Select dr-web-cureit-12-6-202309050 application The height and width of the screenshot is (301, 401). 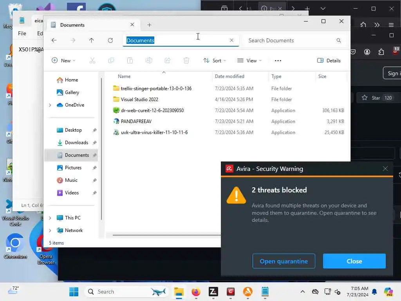point(152,110)
